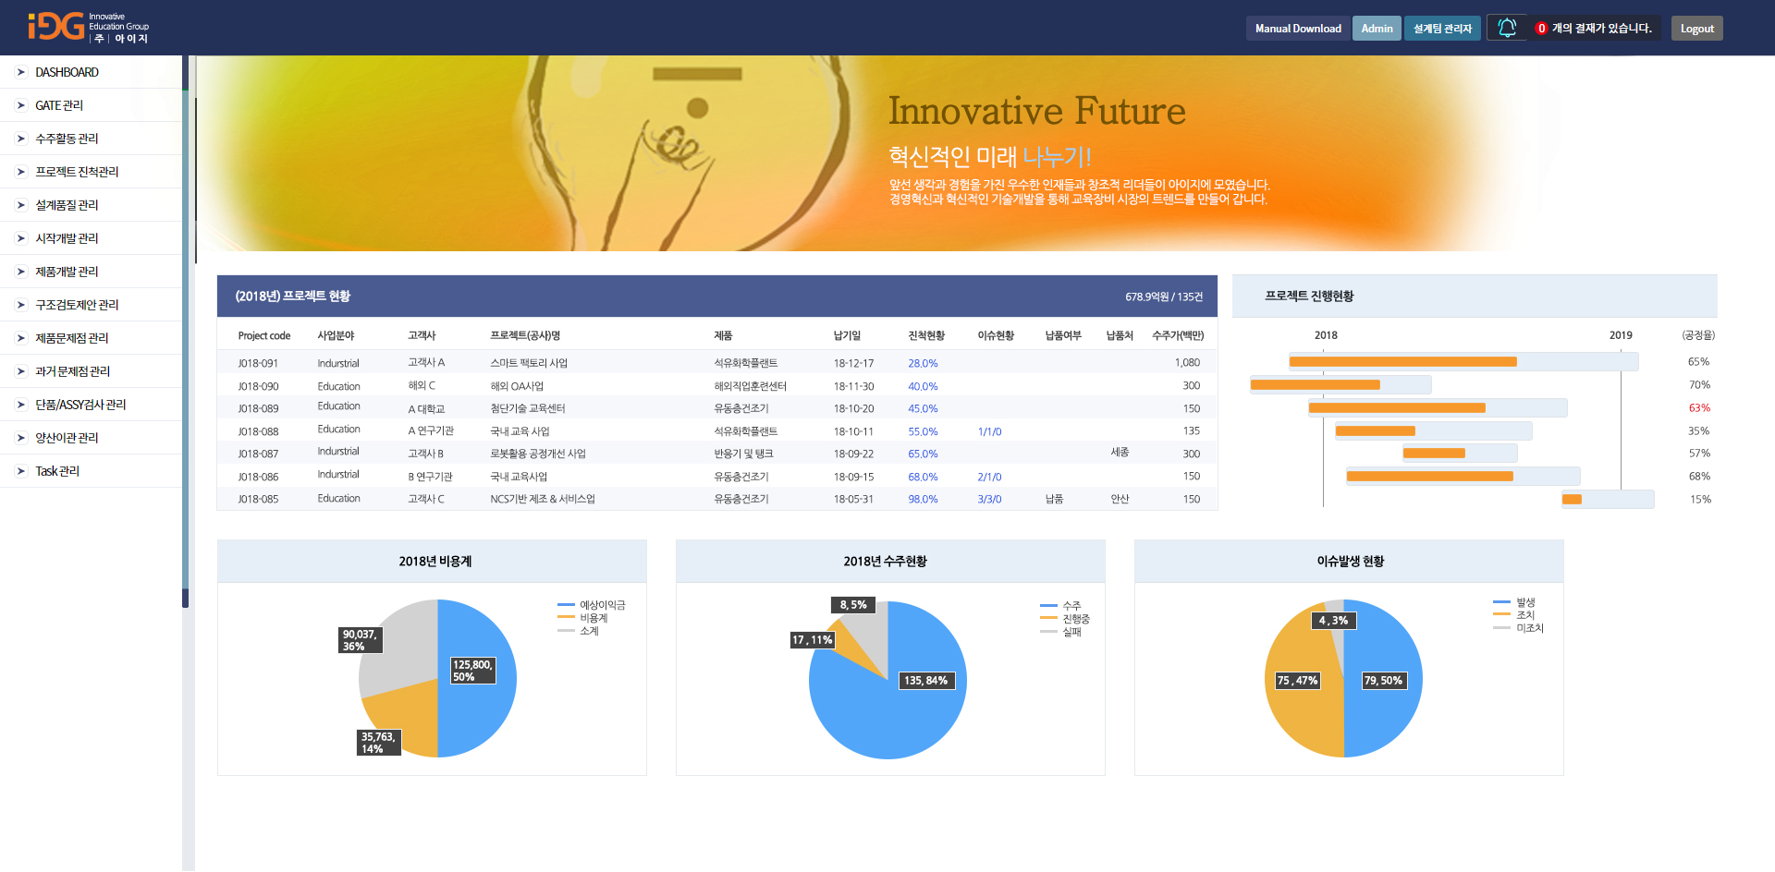Expand the 수주활동 관리 arrow icon

[21, 139]
